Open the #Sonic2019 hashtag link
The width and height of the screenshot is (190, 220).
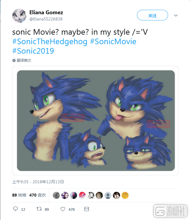click(33, 51)
